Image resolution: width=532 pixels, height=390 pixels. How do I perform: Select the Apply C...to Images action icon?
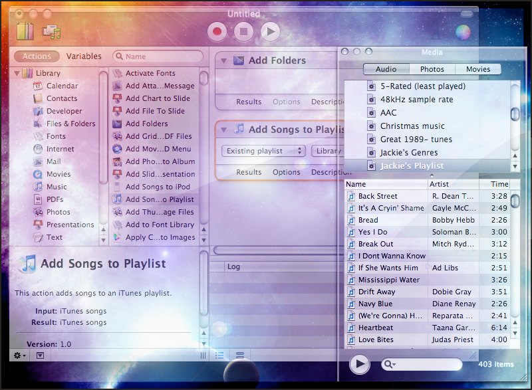[x=118, y=237]
